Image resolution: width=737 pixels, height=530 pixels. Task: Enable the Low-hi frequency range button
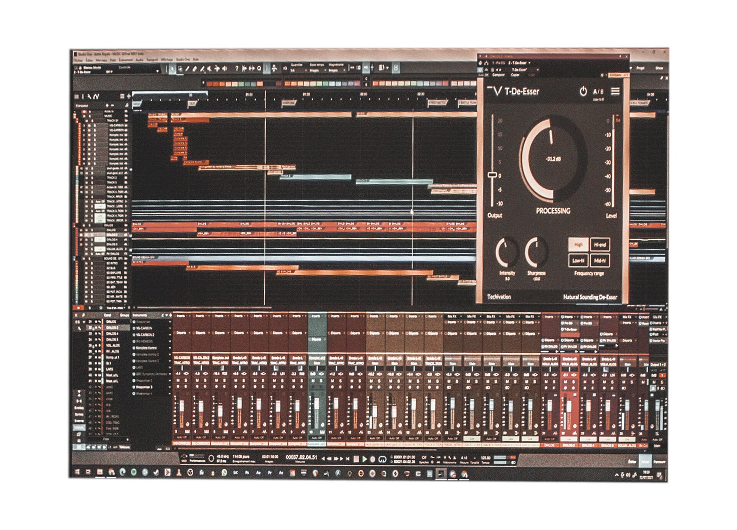578,261
